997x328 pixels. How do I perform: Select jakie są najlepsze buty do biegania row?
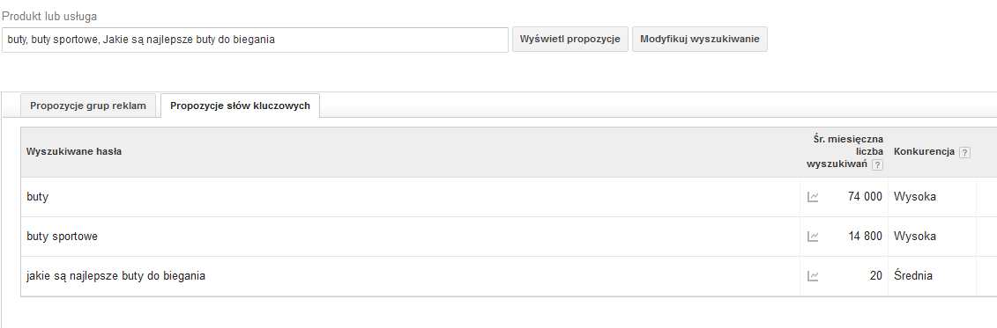(x=498, y=276)
